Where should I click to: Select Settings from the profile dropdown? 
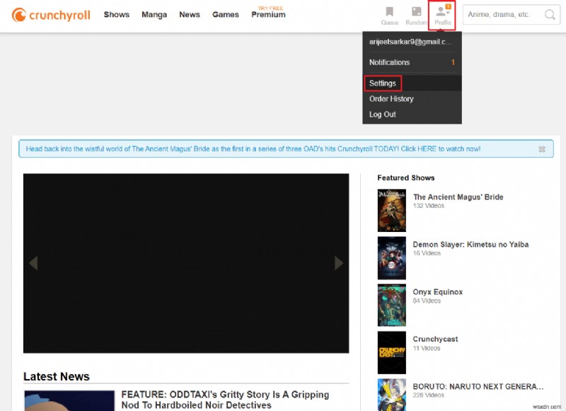coord(382,83)
